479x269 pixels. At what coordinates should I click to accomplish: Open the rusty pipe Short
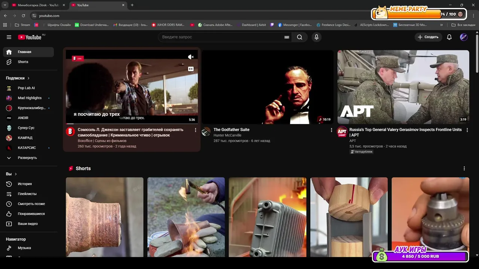104,217
